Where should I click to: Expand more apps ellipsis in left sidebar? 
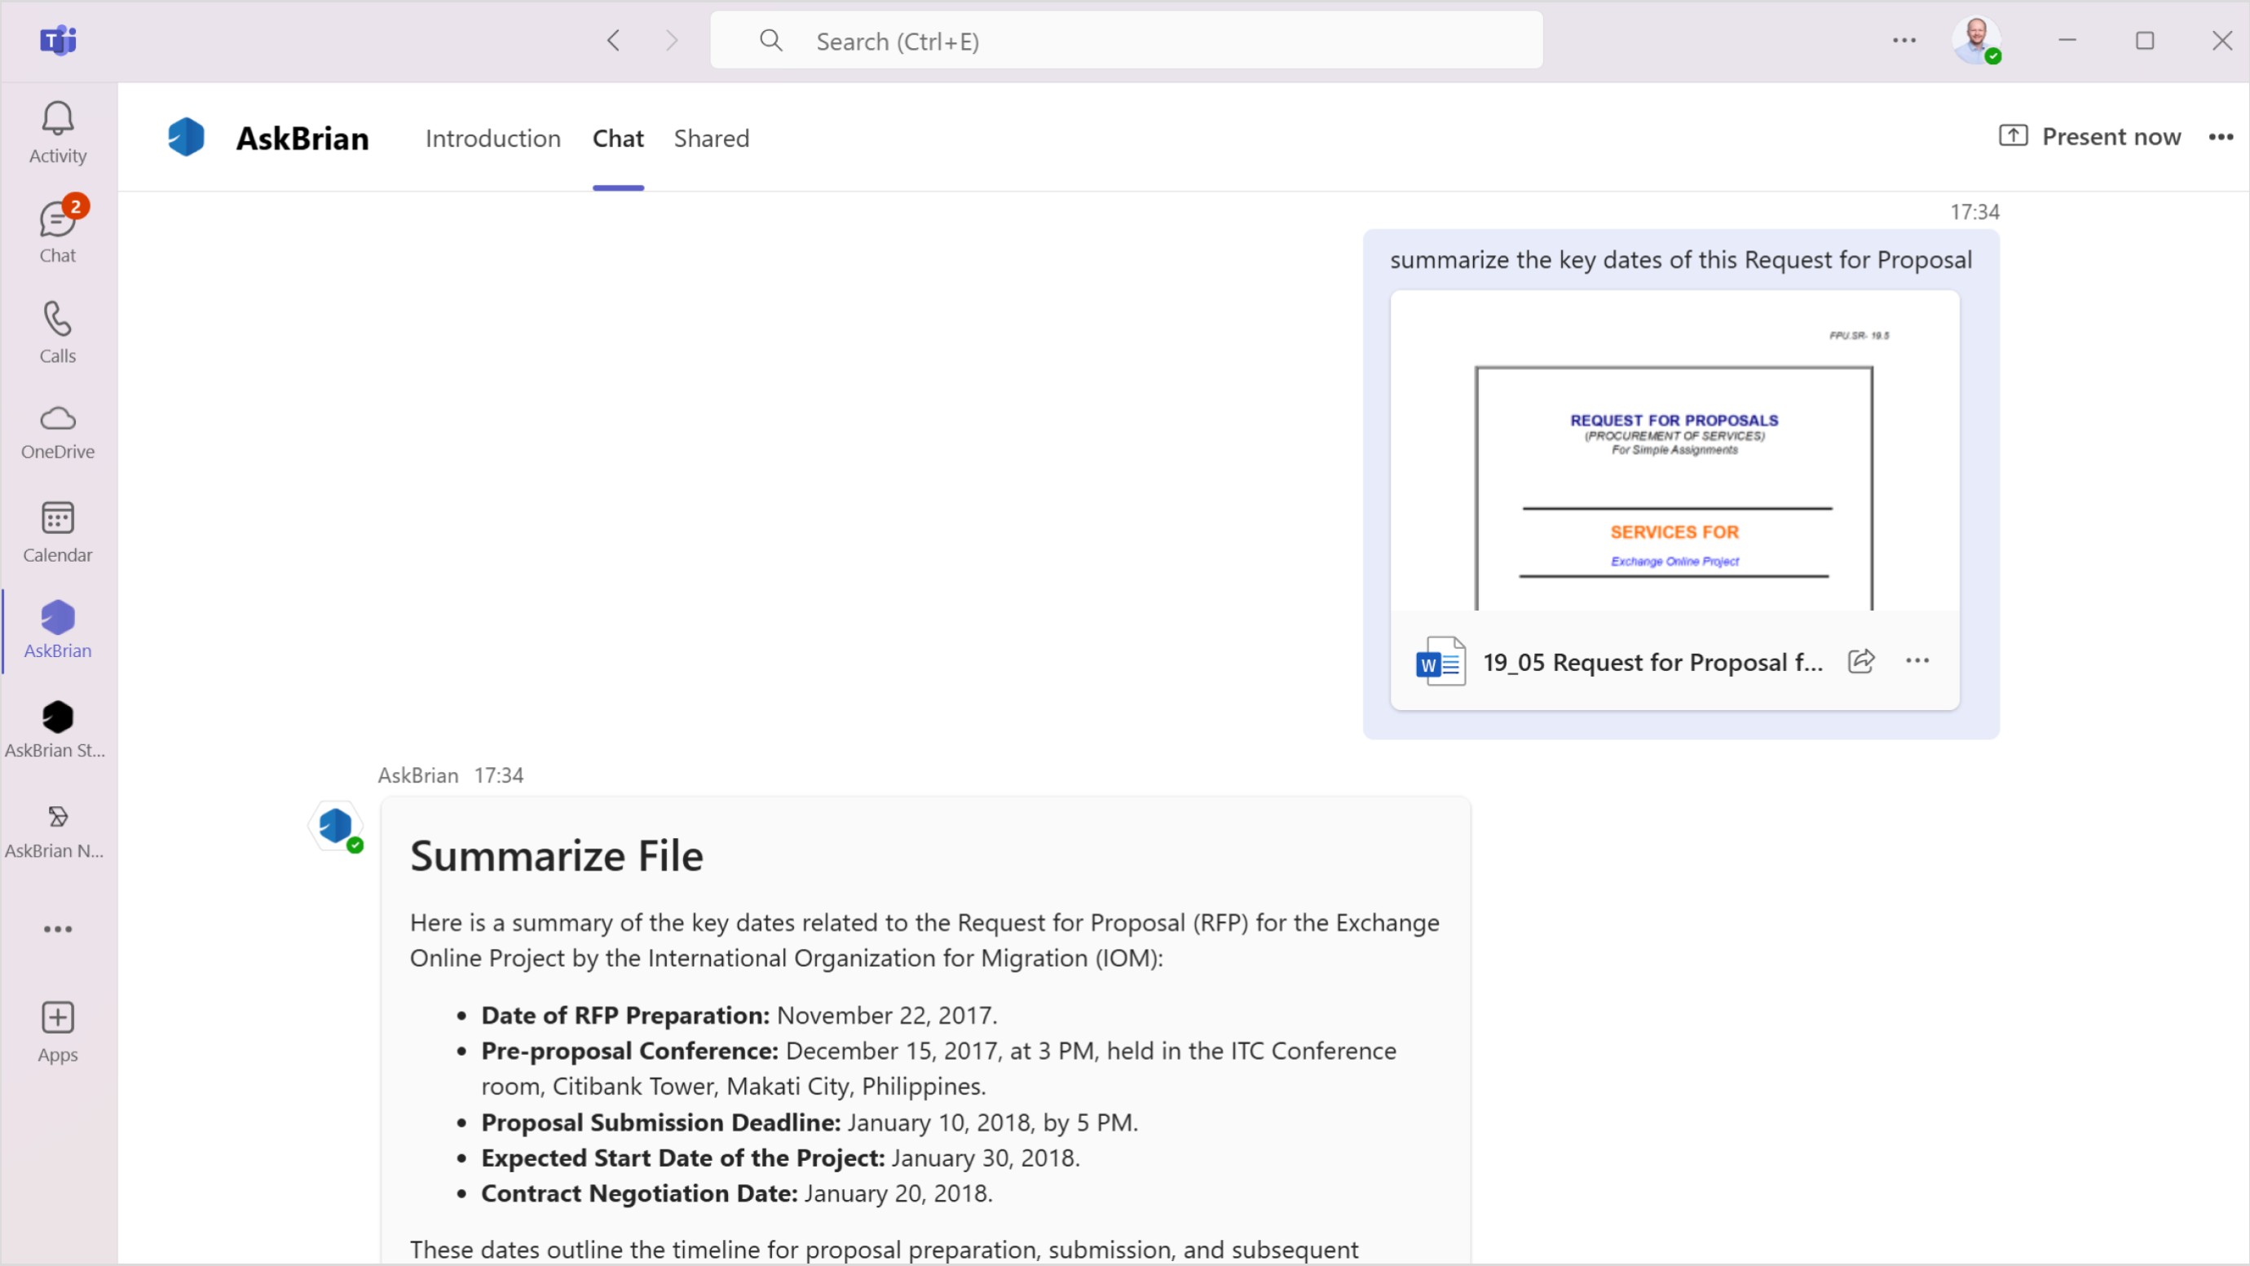[x=58, y=929]
